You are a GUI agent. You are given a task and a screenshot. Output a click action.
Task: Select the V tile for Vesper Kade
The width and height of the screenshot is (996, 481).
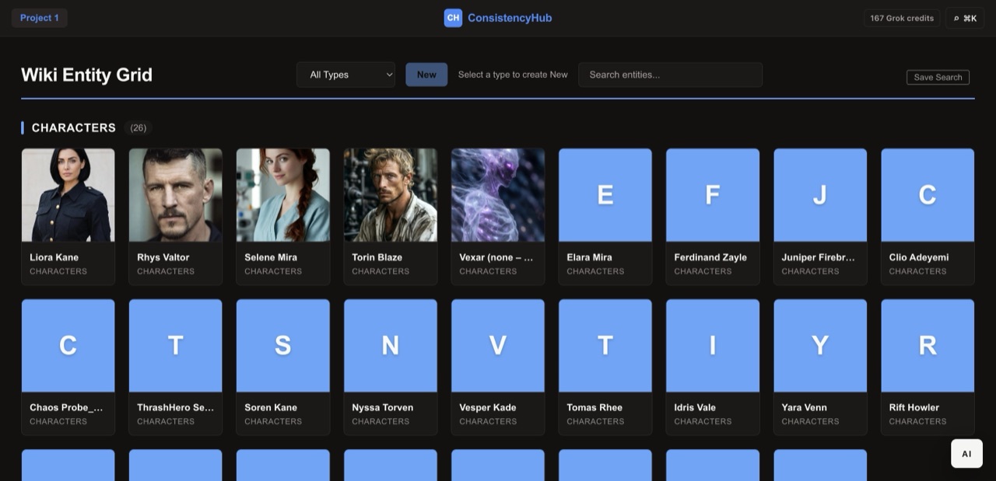point(498,346)
